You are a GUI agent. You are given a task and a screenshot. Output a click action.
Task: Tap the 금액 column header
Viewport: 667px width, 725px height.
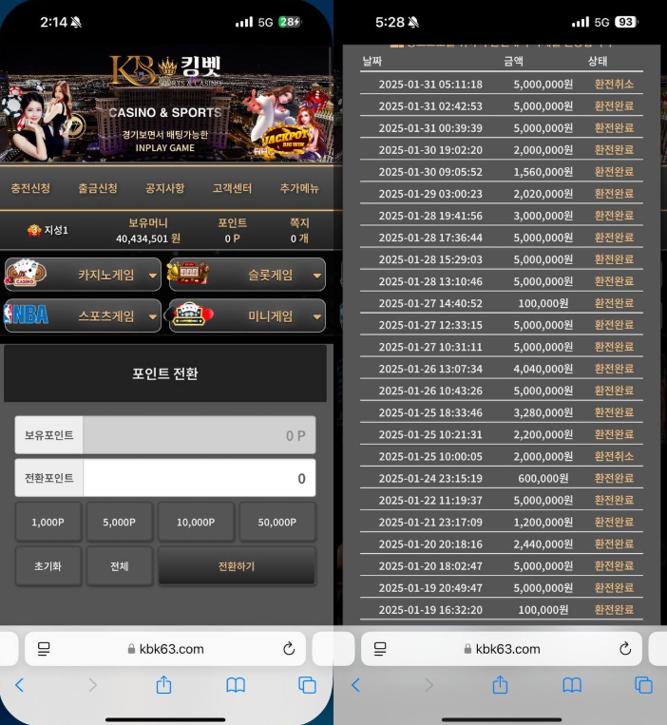tap(513, 61)
